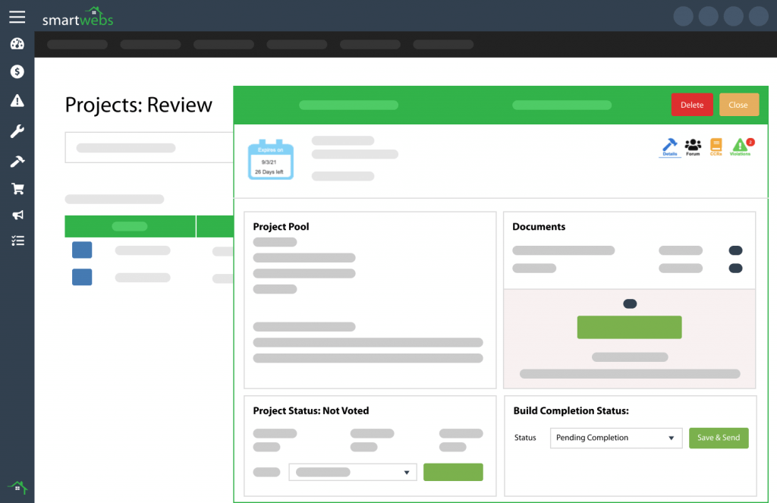The width and height of the screenshot is (777, 503).
Task: Open the Violations tab
Action: pos(740,147)
